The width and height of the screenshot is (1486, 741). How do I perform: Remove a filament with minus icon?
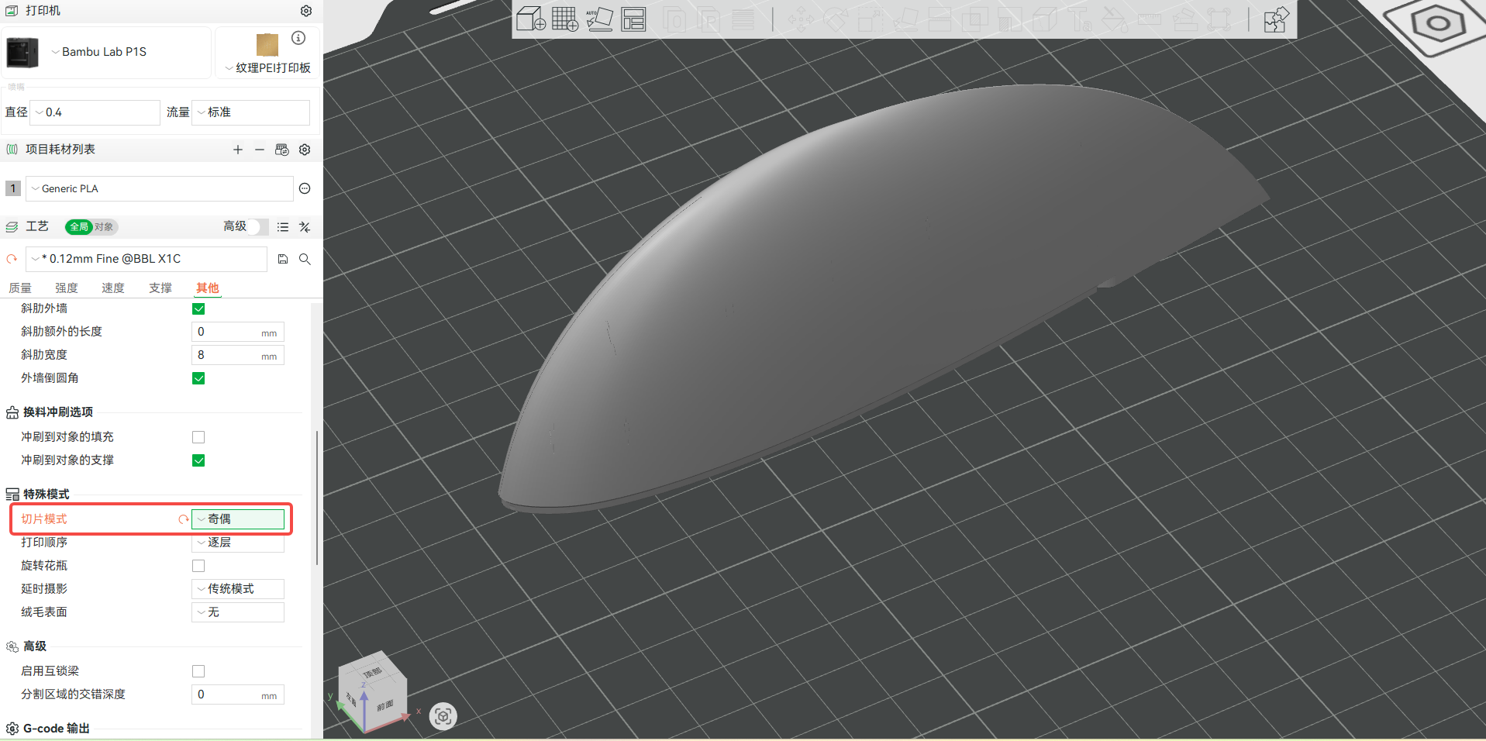pyautogui.click(x=260, y=150)
